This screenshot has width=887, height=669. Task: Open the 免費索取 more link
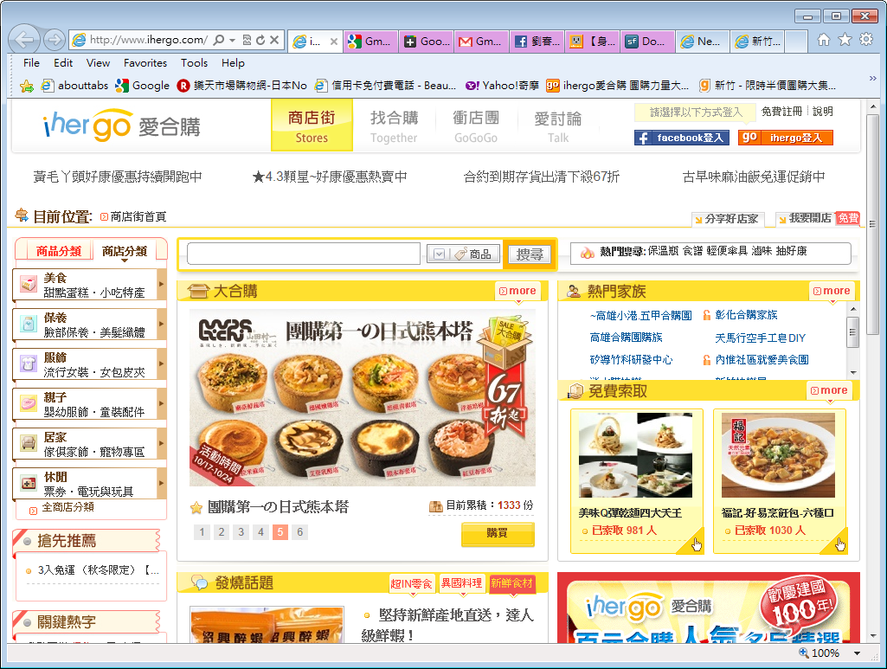click(x=829, y=390)
